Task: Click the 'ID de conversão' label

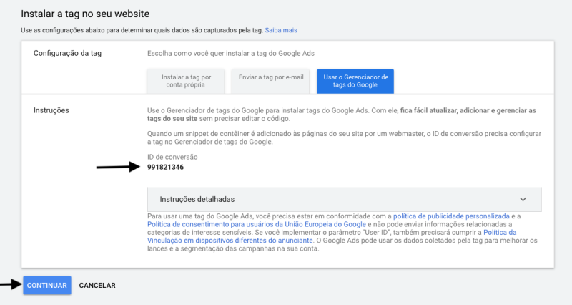Action: (x=172, y=156)
